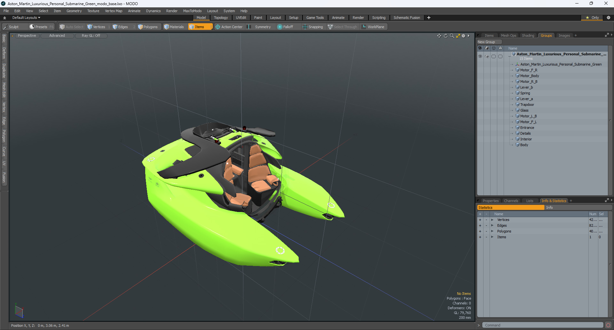Viewport: 614px width, 330px height.
Task: Open Default Layouts dropdown
Action: click(26, 18)
